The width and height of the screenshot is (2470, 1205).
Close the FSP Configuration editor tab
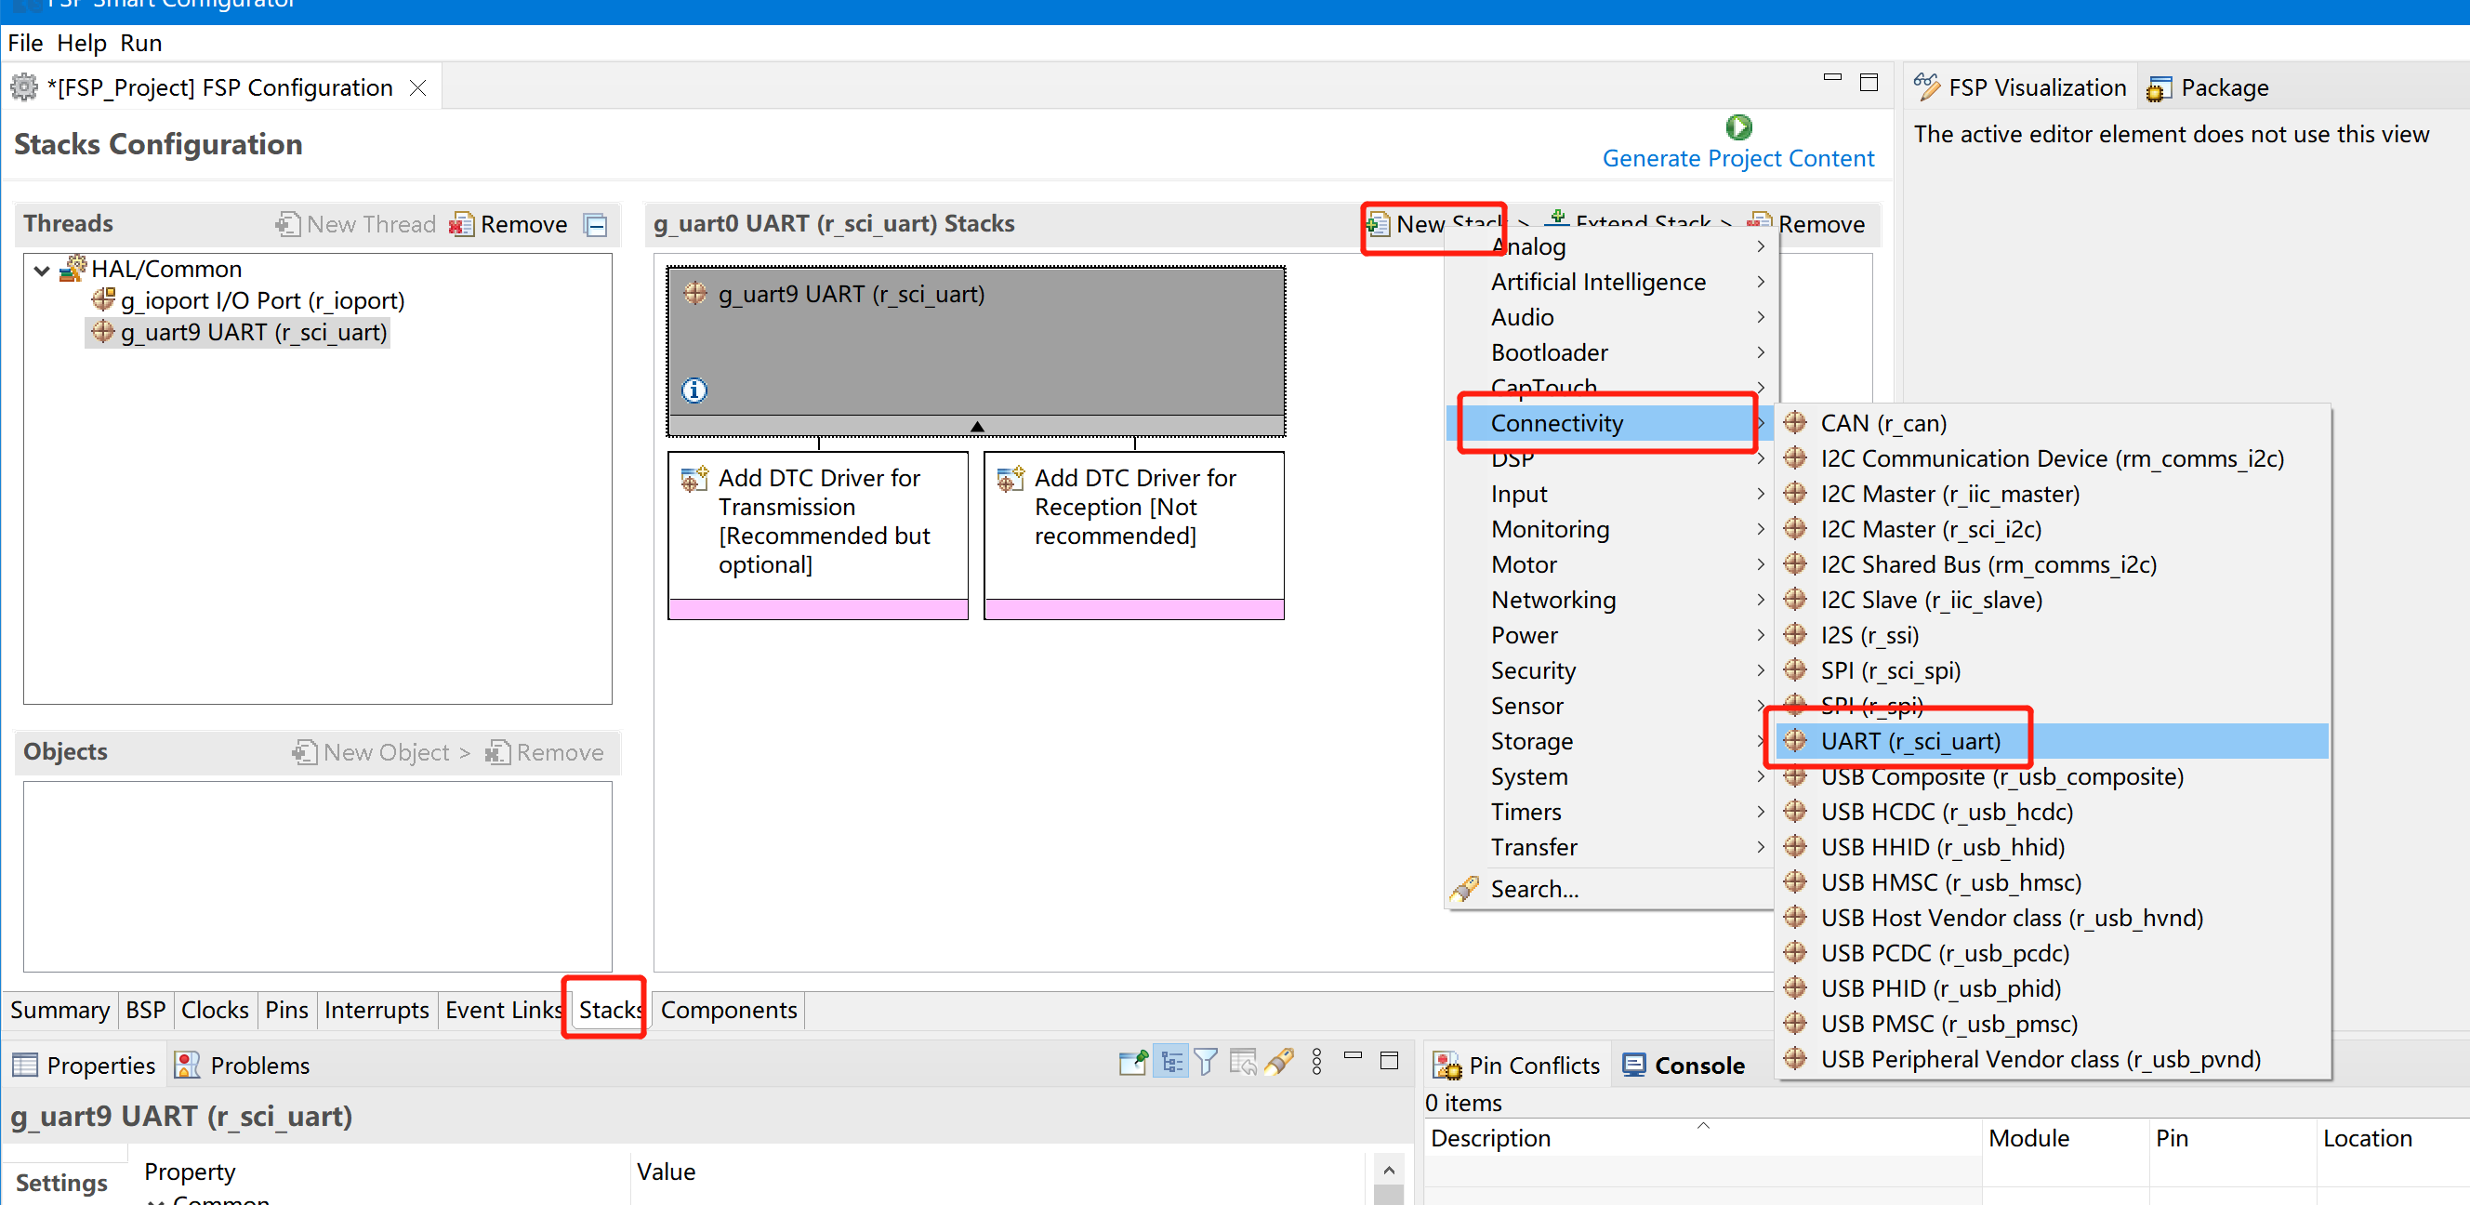pos(418,88)
